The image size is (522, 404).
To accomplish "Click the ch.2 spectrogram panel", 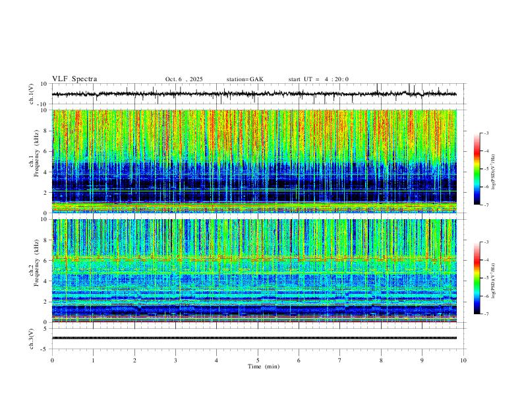I will click(x=254, y=271).
